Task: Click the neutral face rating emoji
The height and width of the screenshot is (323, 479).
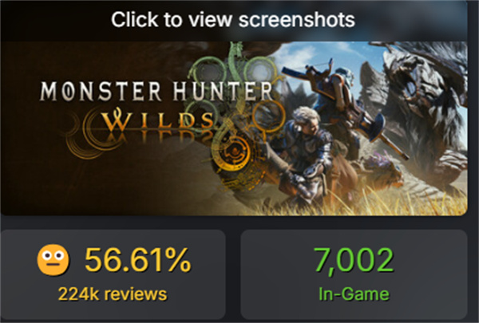Action: click(53, 260)
